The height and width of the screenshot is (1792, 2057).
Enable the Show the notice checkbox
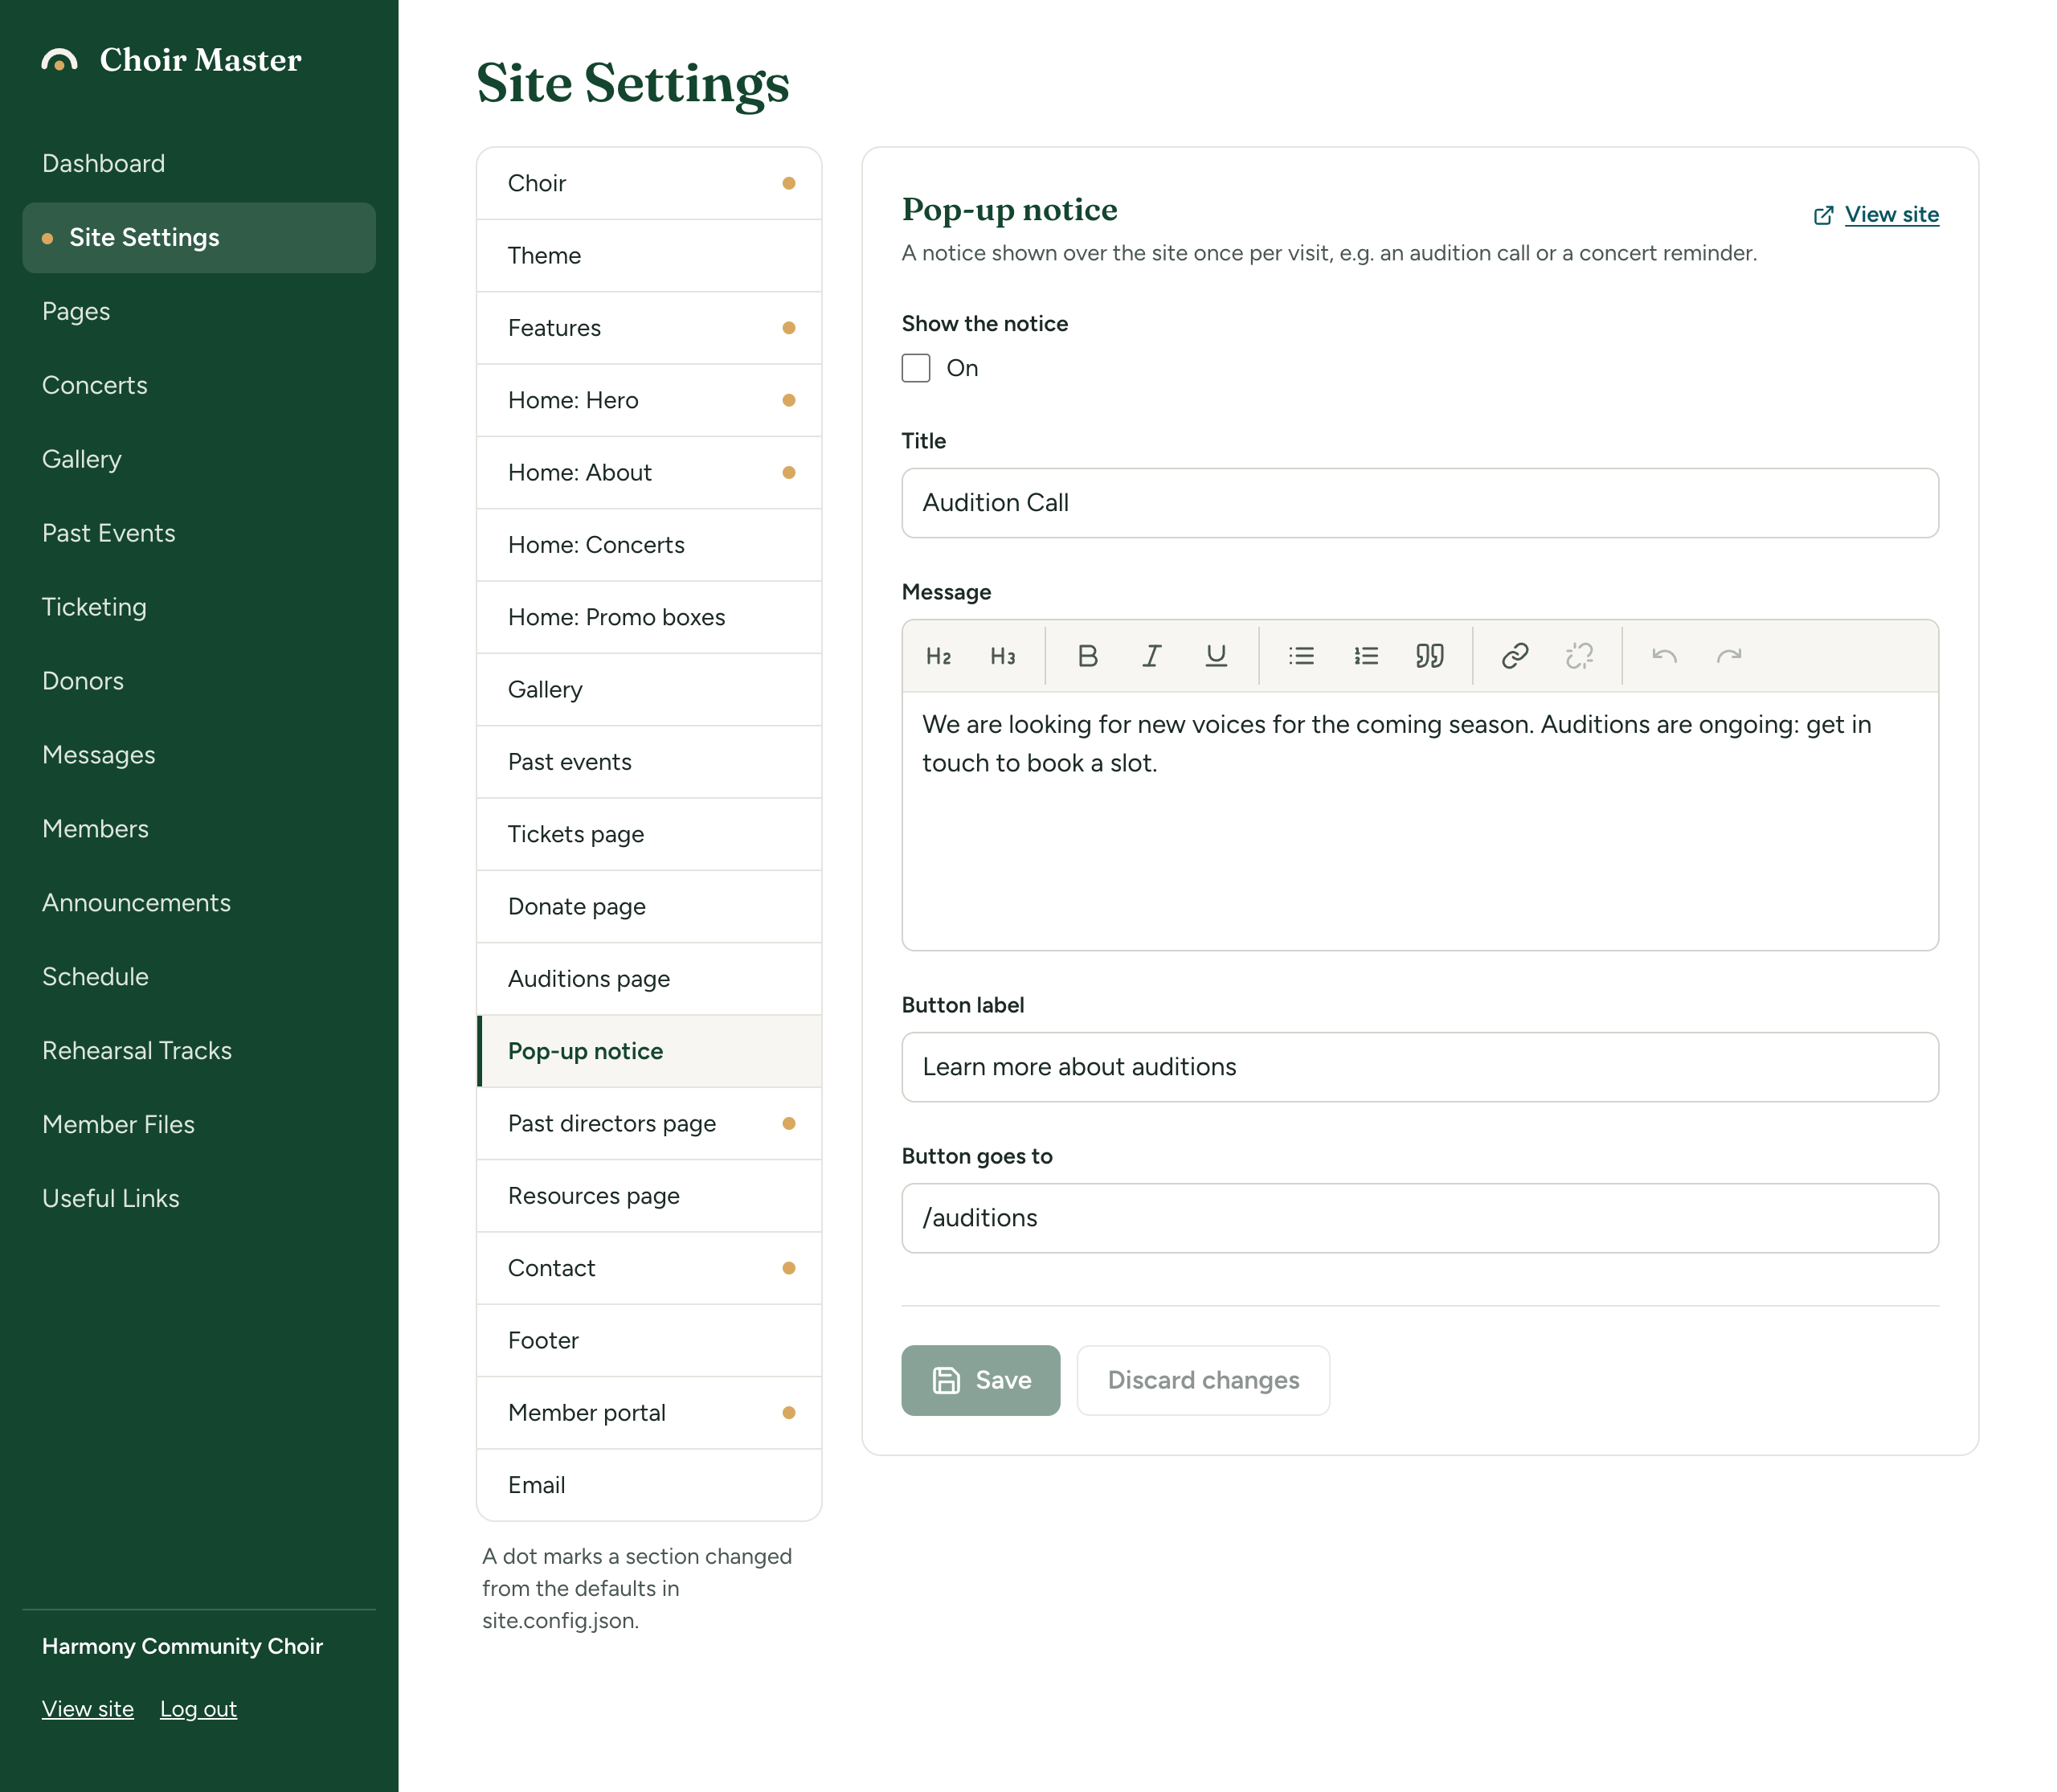tap(915, 368)
